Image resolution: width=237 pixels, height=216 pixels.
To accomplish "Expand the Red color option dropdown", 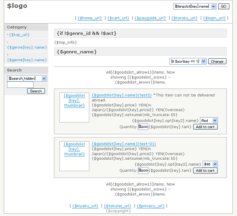I will (x=209, y=121).
